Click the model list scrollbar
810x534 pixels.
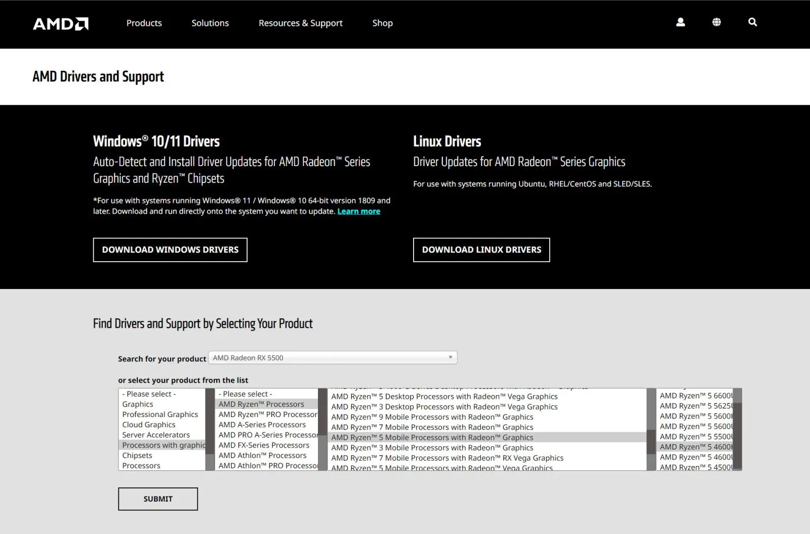click(737, 429)
